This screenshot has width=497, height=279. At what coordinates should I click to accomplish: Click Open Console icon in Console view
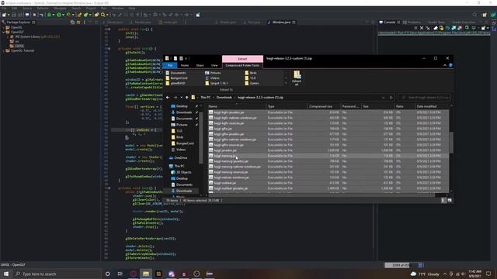(x=483, y=28)
